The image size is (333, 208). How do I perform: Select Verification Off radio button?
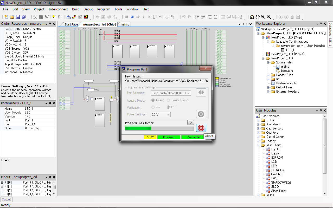coord(169,107)
